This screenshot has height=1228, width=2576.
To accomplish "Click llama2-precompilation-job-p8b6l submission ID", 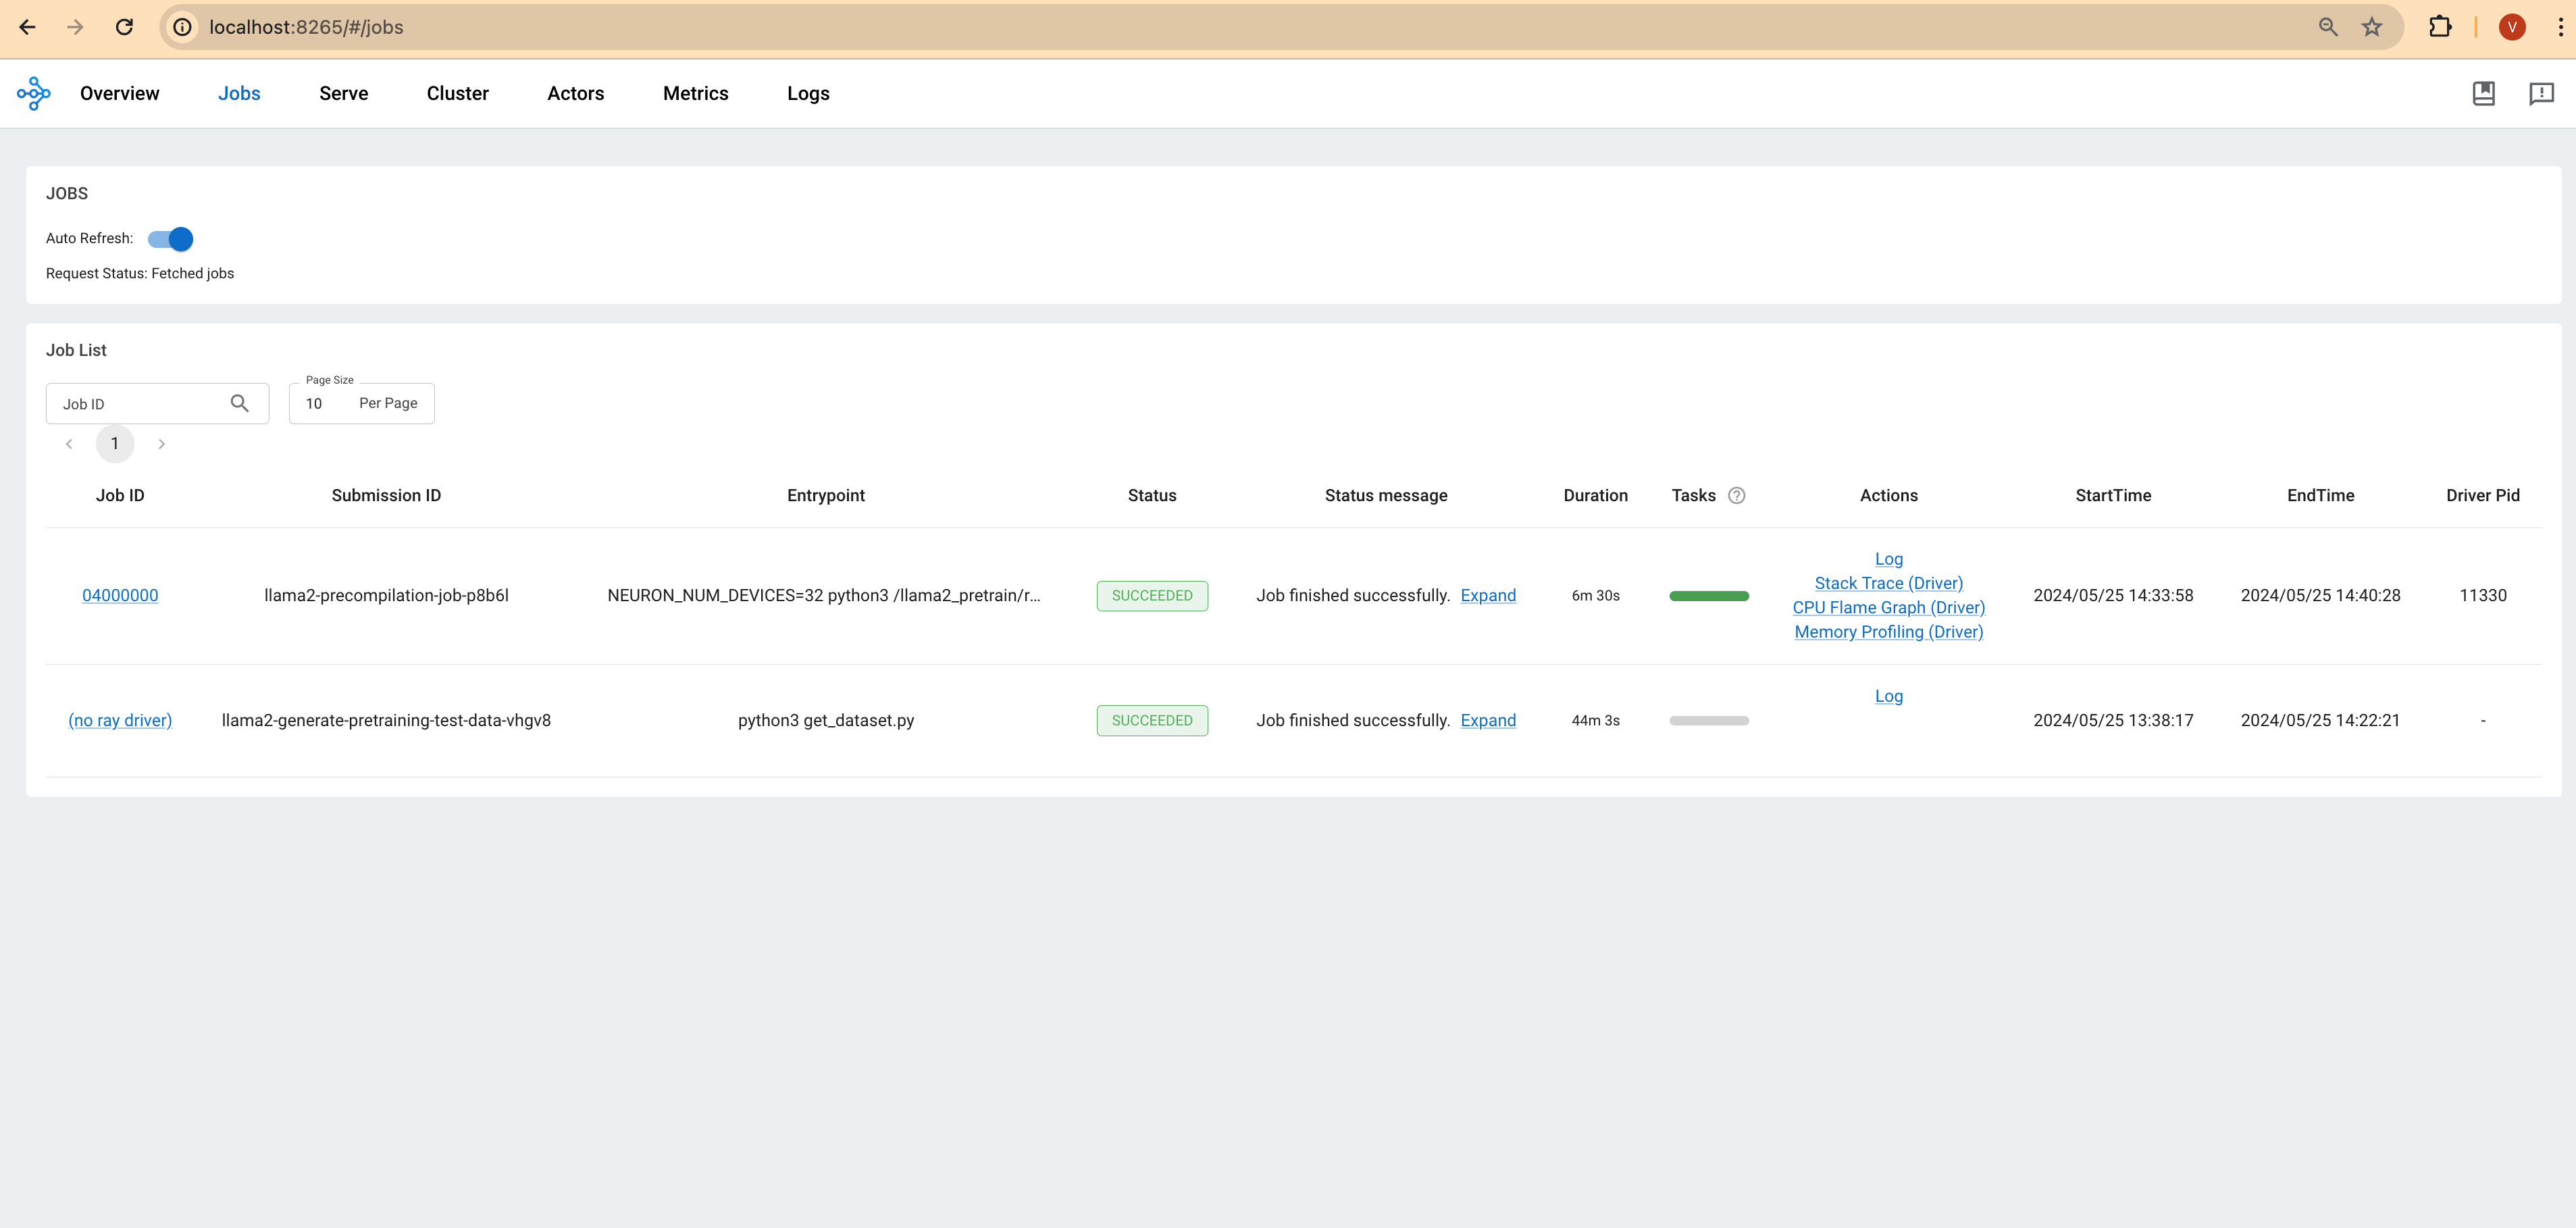I will (x=386, y=595).
